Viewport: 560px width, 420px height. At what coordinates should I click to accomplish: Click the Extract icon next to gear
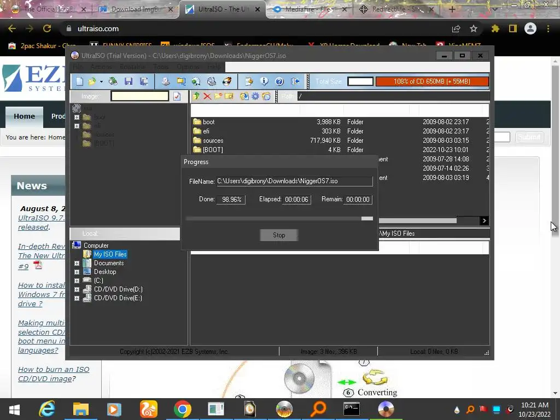click(244, 96)
